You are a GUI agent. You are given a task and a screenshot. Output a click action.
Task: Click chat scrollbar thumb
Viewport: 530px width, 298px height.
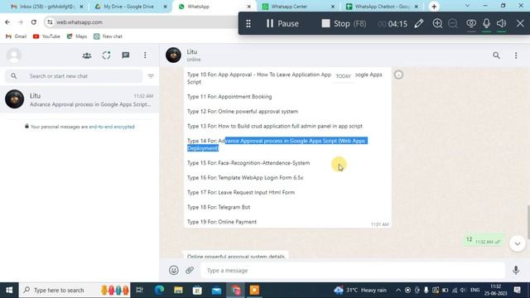(528, 222)
